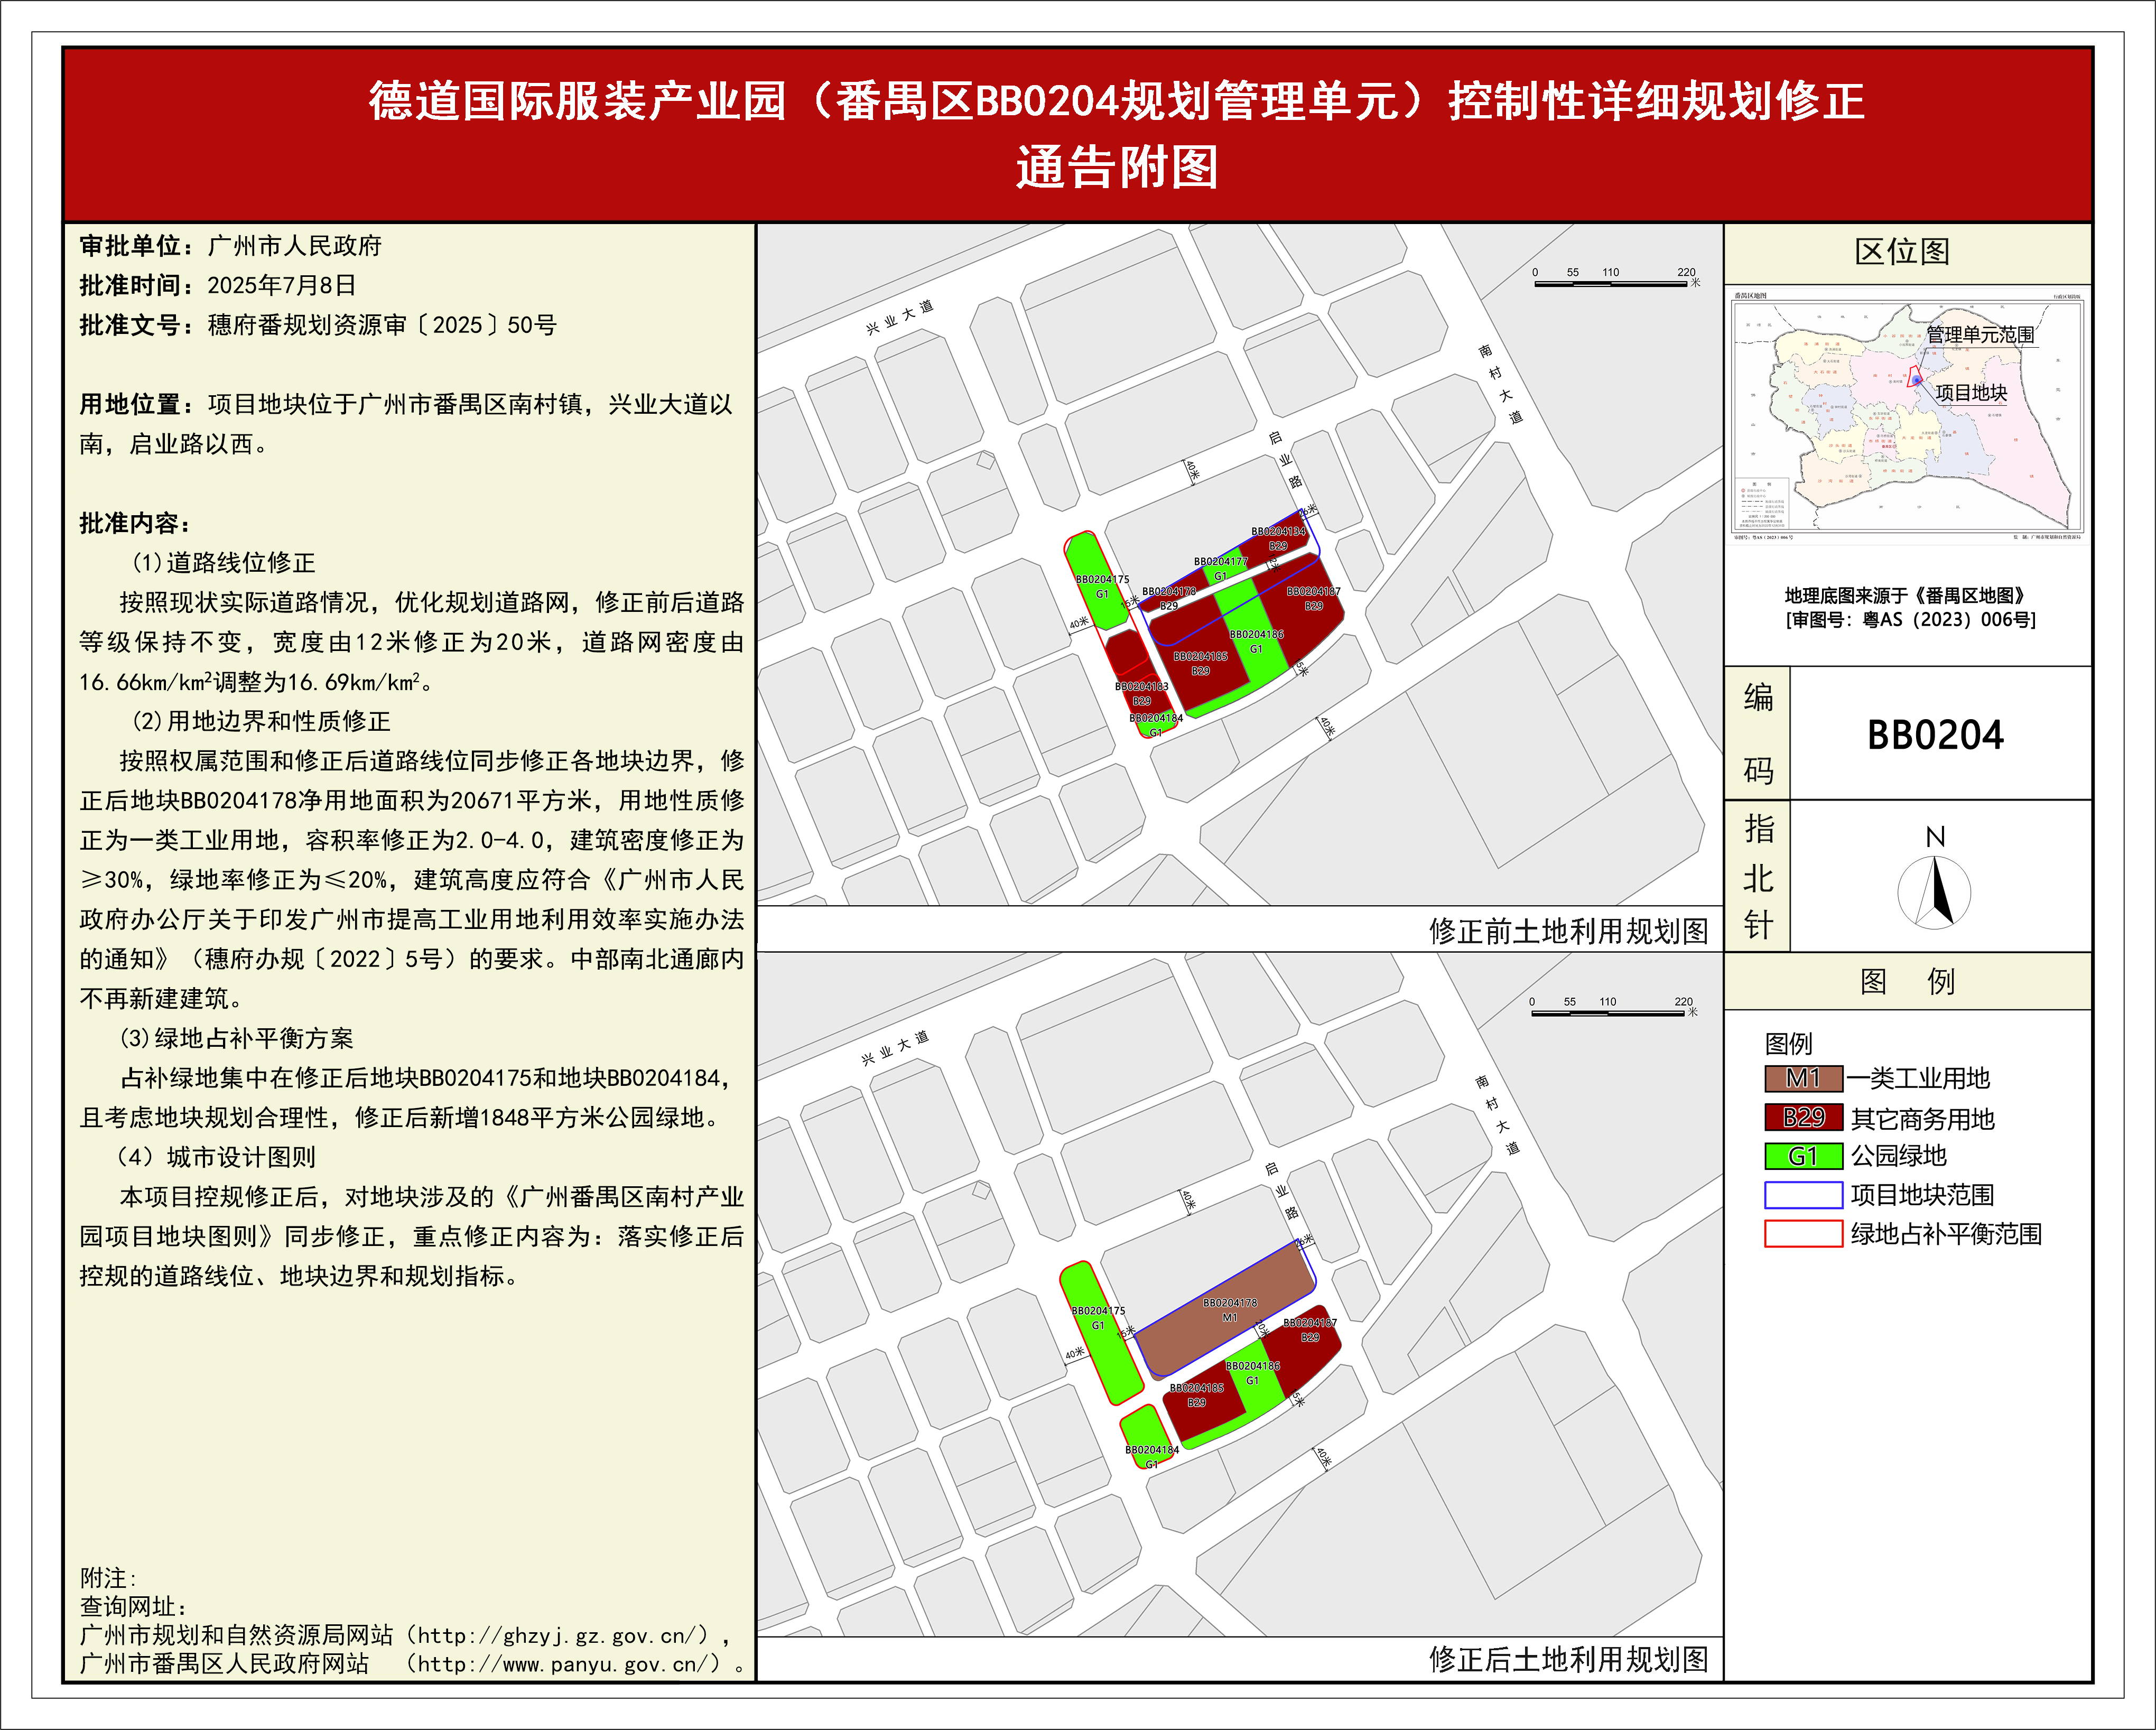Click the red 绿地占补平衡范围 legend box
The width and height of the screenshot is (2156, 1730).
tap(1803, 1234)
